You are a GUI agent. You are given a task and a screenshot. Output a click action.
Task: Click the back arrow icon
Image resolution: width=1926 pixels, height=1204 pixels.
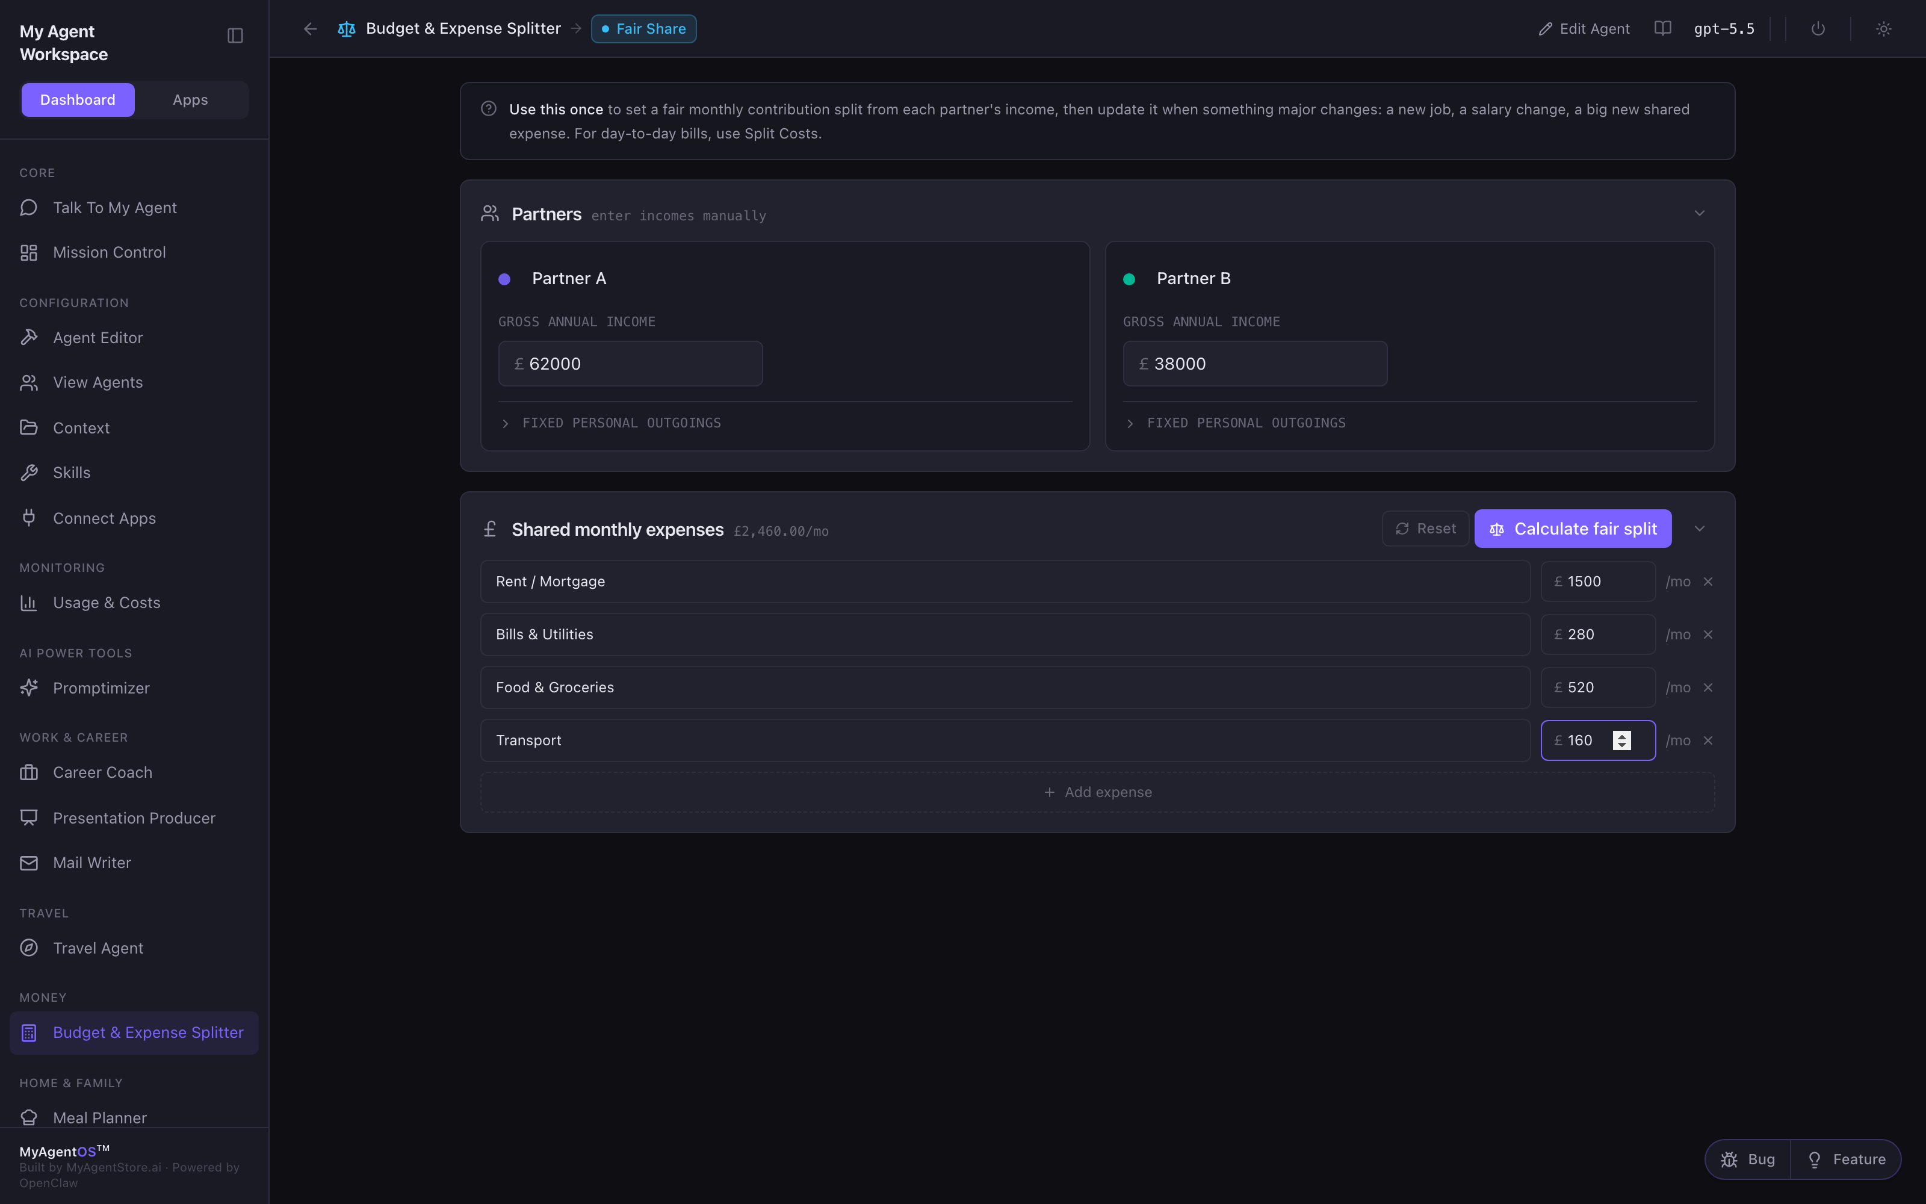311,29
